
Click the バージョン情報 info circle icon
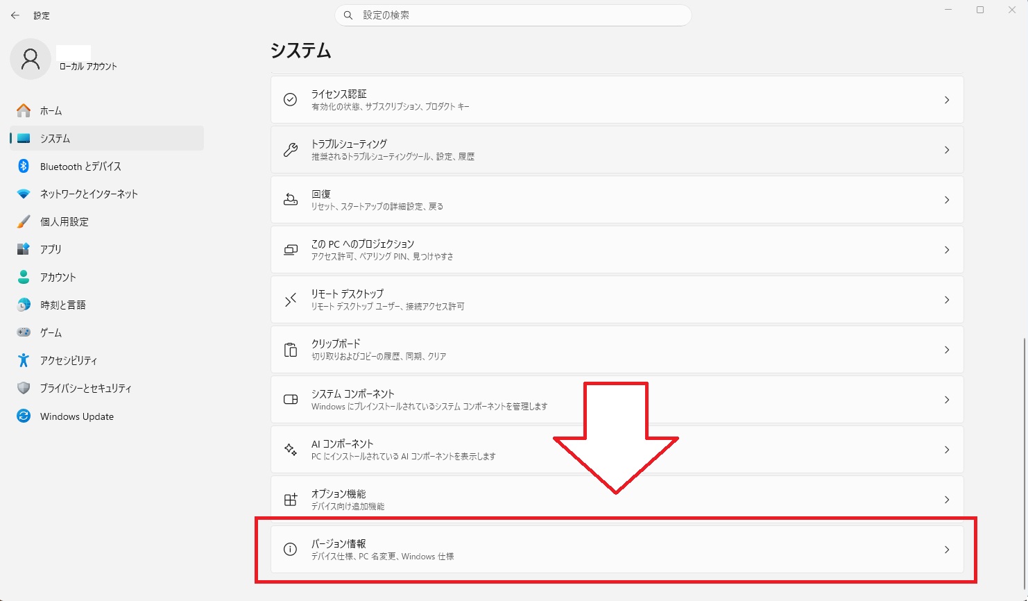click(291, 550)
